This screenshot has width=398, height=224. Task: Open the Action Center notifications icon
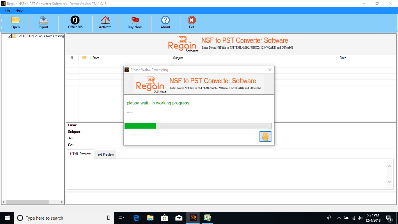coord(388,218)
